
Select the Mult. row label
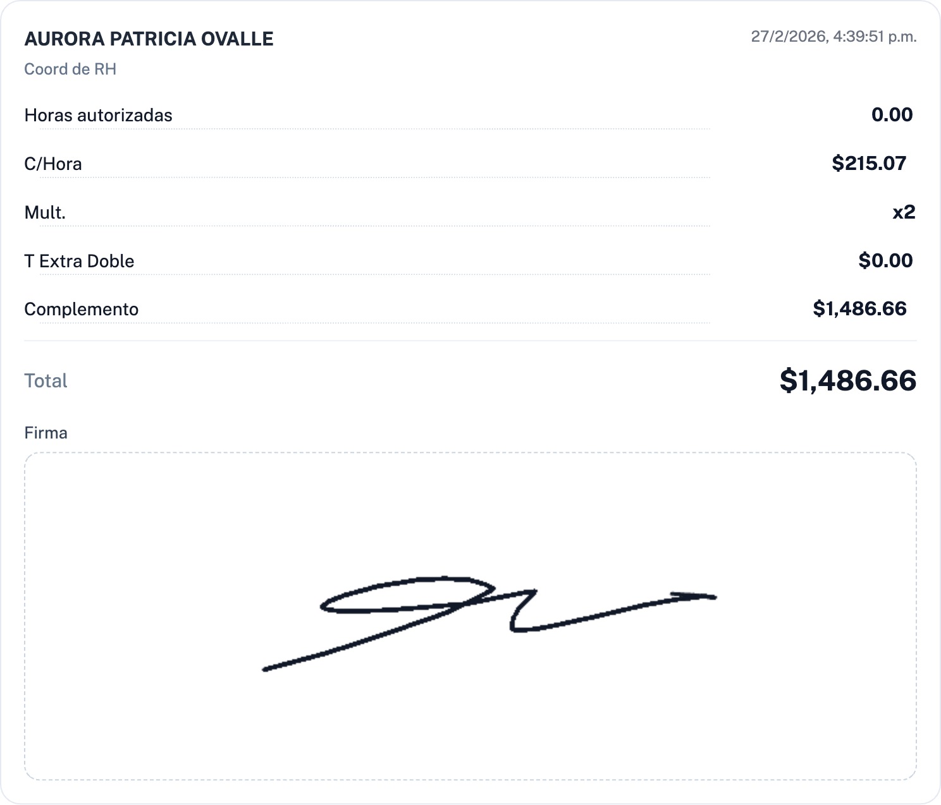[x=45, y=212]
